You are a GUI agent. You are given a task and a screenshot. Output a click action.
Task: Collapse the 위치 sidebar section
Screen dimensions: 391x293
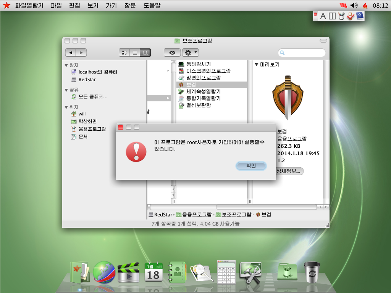66,107
